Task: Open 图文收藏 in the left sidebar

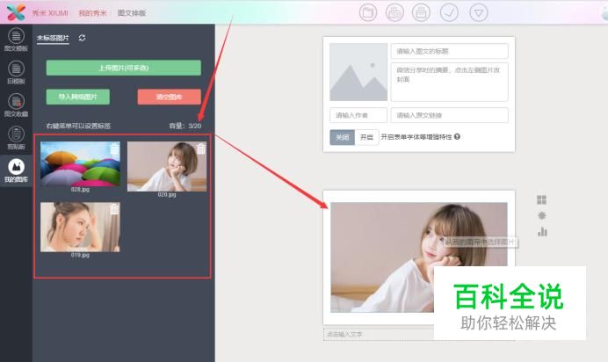Action: click(16, 105)
